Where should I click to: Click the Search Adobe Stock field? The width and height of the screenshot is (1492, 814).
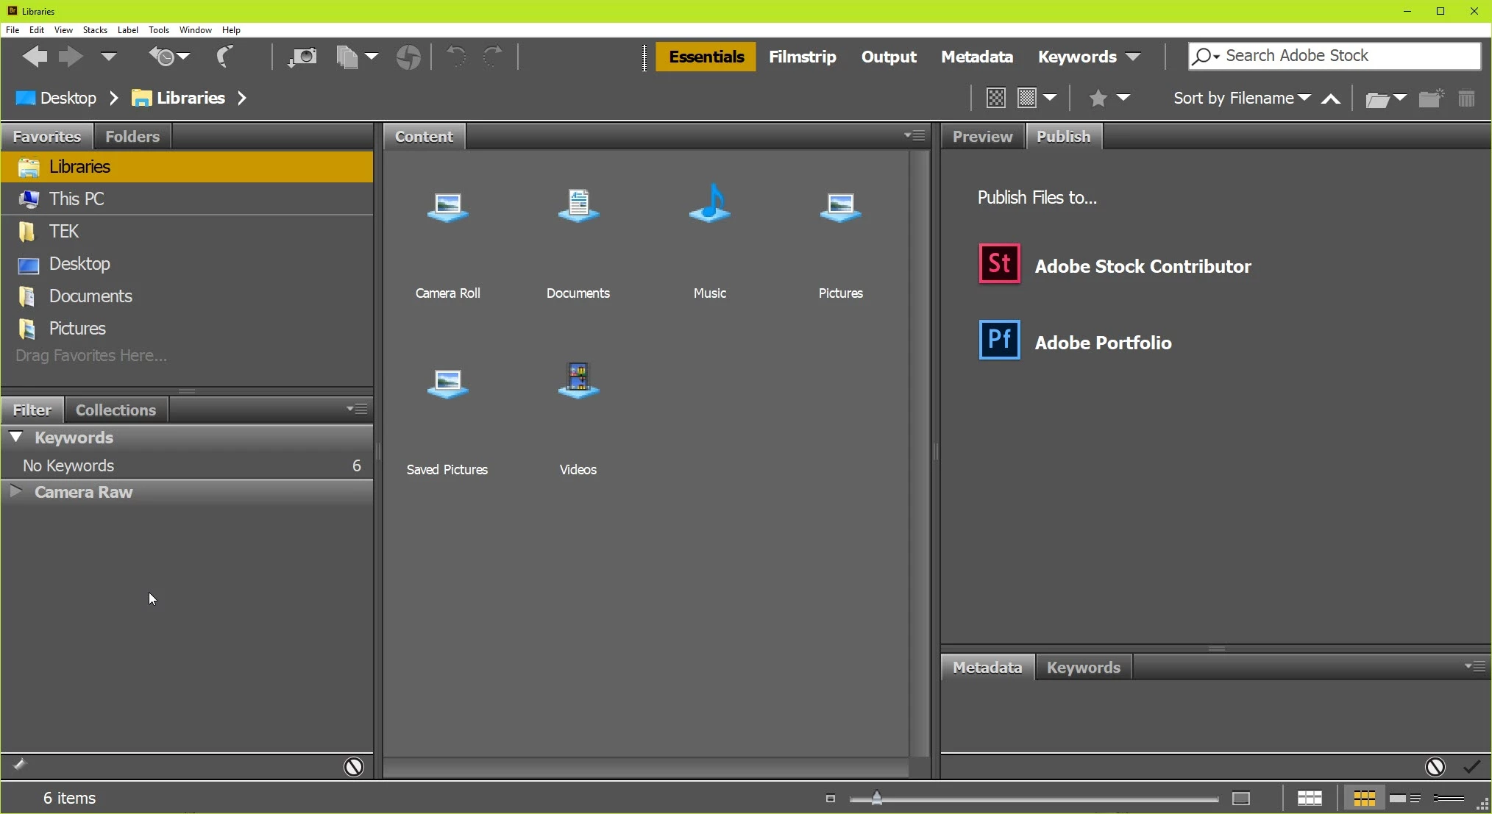click(x=1346, y=56)
